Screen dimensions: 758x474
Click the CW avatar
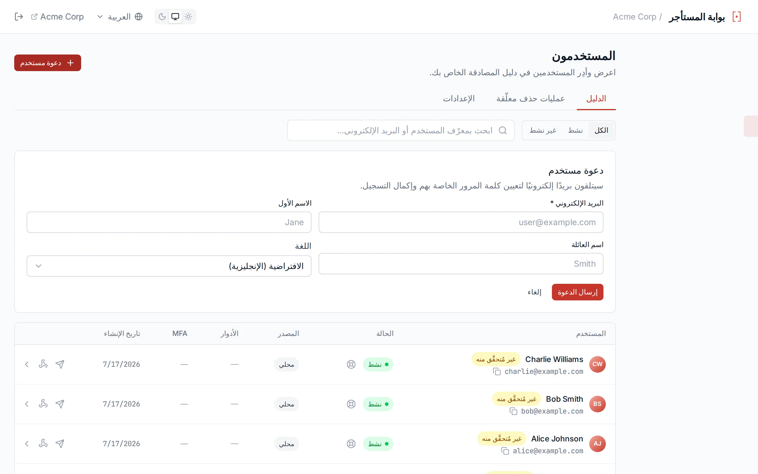point(597,365)
